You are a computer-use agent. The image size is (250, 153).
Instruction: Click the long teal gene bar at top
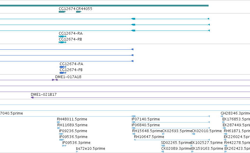click(104, 6)
